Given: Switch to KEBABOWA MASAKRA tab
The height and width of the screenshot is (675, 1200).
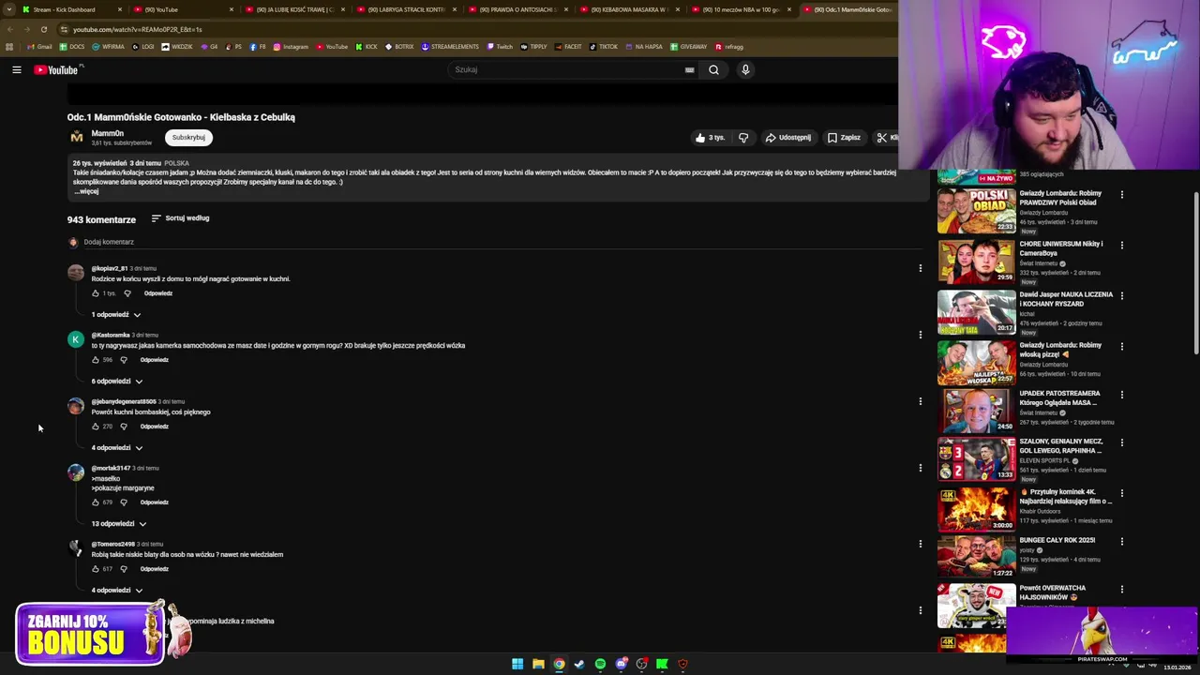Looking at the screenshot, I should 630,9.
